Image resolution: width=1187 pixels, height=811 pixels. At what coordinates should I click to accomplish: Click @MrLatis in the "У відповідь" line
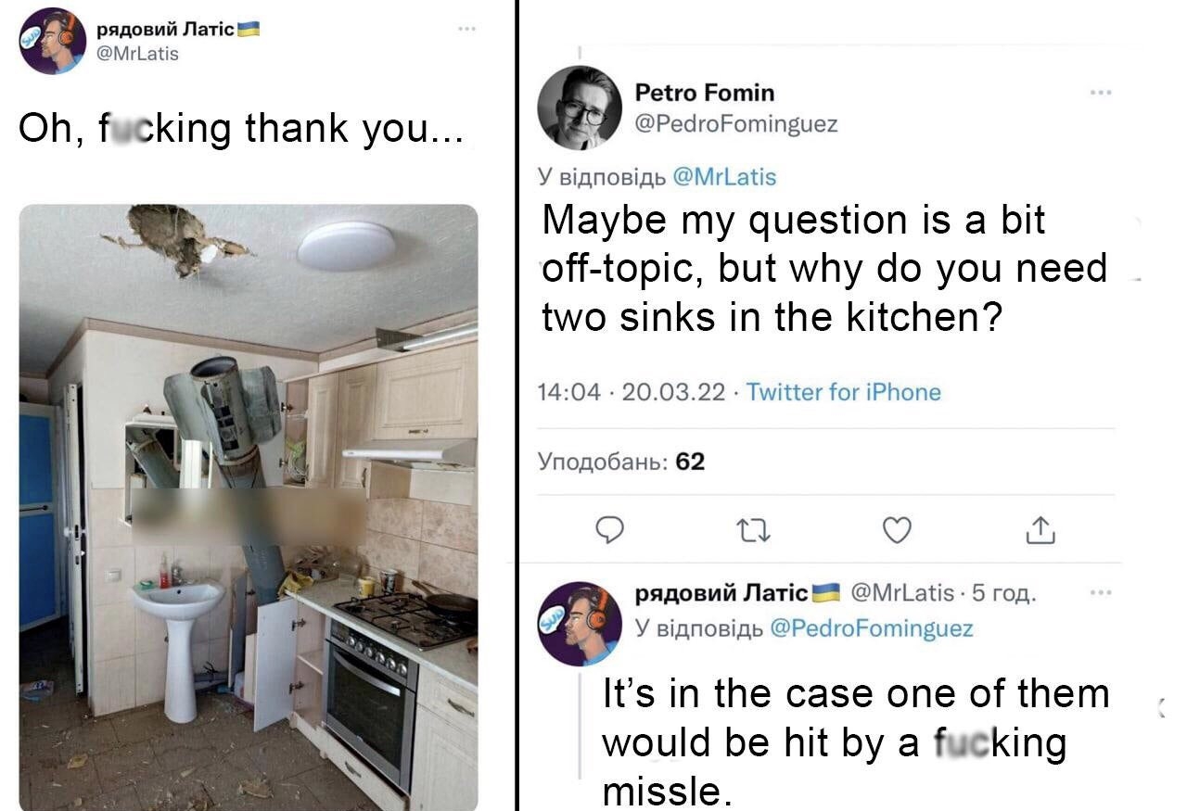coord(722,176)
